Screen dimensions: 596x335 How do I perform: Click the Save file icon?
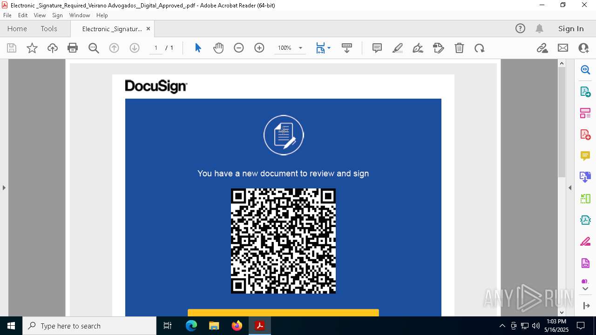pyautogui.click(x=12, y=48)
